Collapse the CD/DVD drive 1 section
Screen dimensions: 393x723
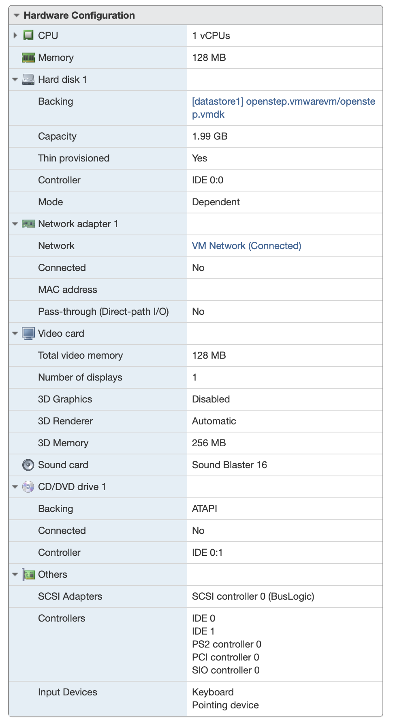15,487
